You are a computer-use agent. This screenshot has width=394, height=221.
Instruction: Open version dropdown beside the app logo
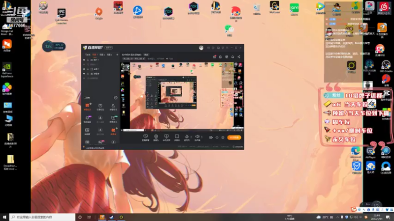[109, 48]
